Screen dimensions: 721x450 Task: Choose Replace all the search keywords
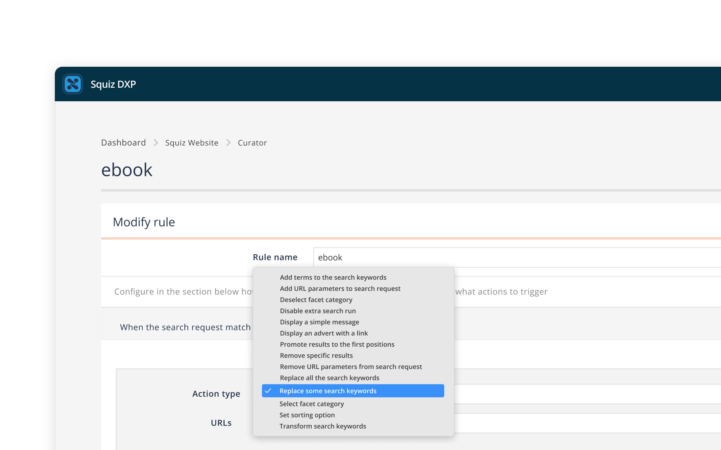329,378
